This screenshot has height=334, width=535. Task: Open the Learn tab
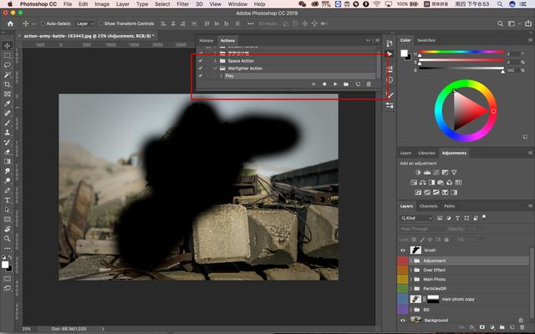(x=405, y=153)
